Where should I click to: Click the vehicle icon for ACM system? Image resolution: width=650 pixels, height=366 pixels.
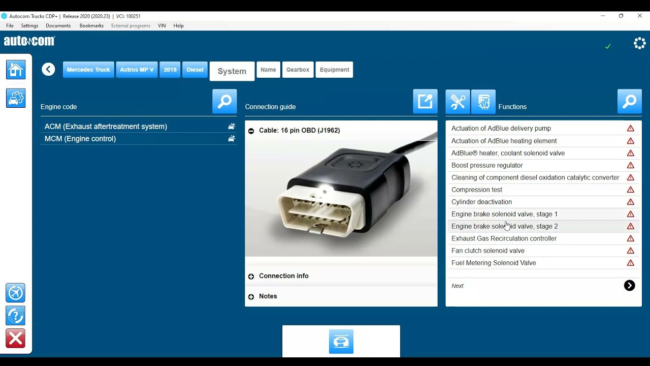[232, 127]
